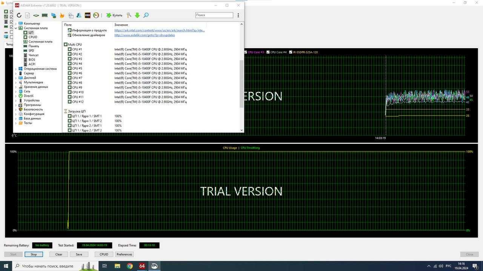This screenshot has width=483, height=271.
Task: Select Память in the tree
Action: click(34, 46)
